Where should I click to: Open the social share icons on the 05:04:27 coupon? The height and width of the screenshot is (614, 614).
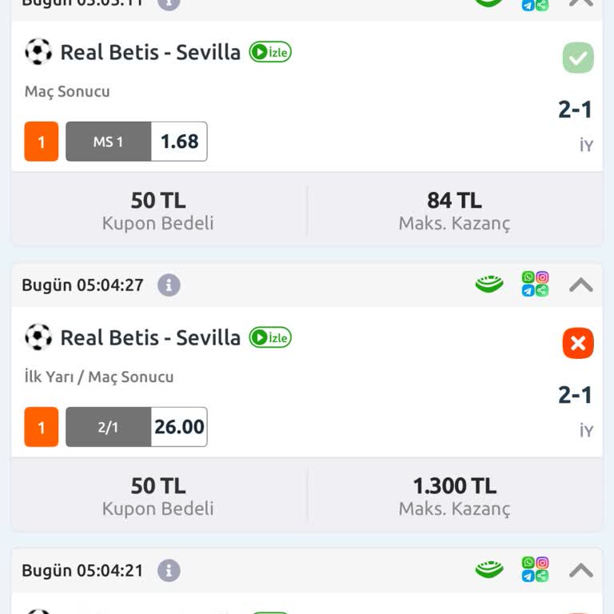click(535, 284)
